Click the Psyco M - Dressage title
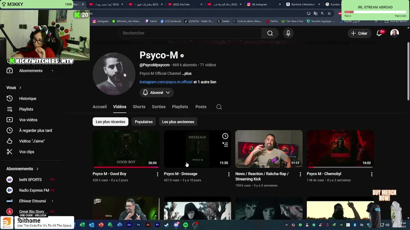Screen dimensions: 410x230 181,174
